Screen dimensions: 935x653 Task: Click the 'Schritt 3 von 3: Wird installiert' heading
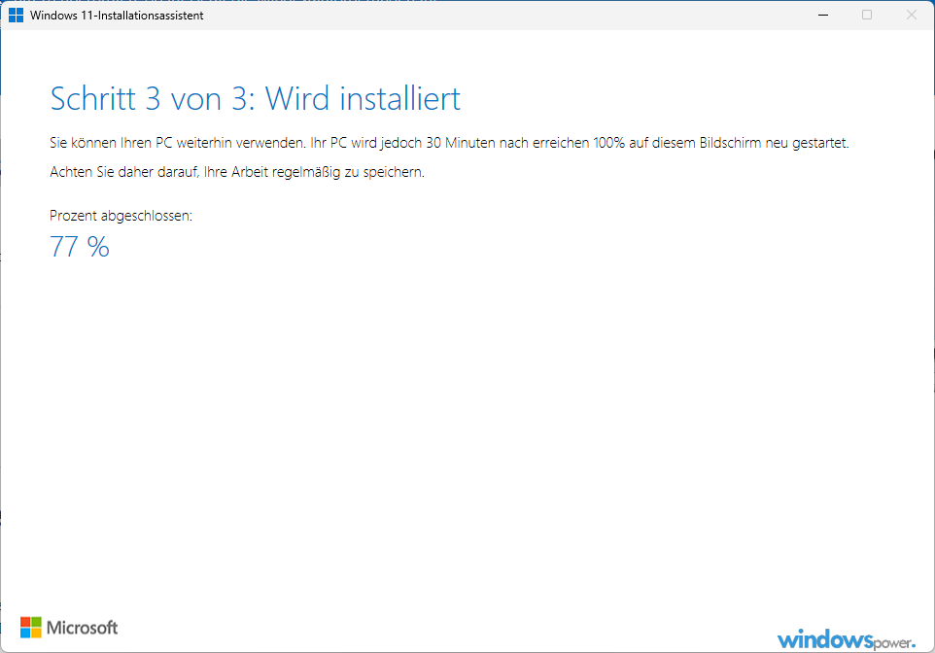click(x=256, y=98)
